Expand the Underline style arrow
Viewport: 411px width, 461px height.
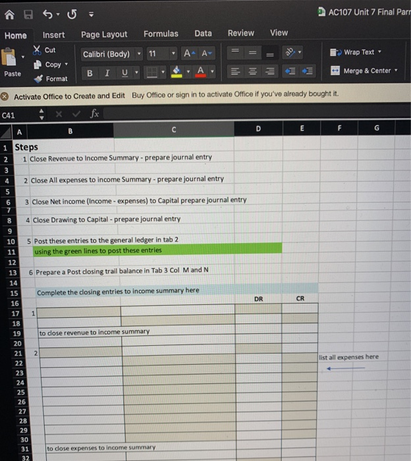point(136,72)
